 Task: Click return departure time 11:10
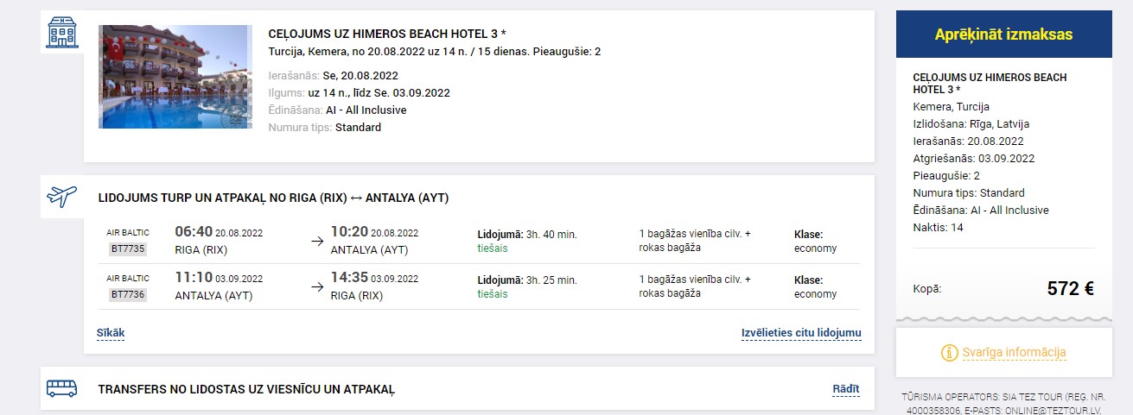tap(194, 278)
